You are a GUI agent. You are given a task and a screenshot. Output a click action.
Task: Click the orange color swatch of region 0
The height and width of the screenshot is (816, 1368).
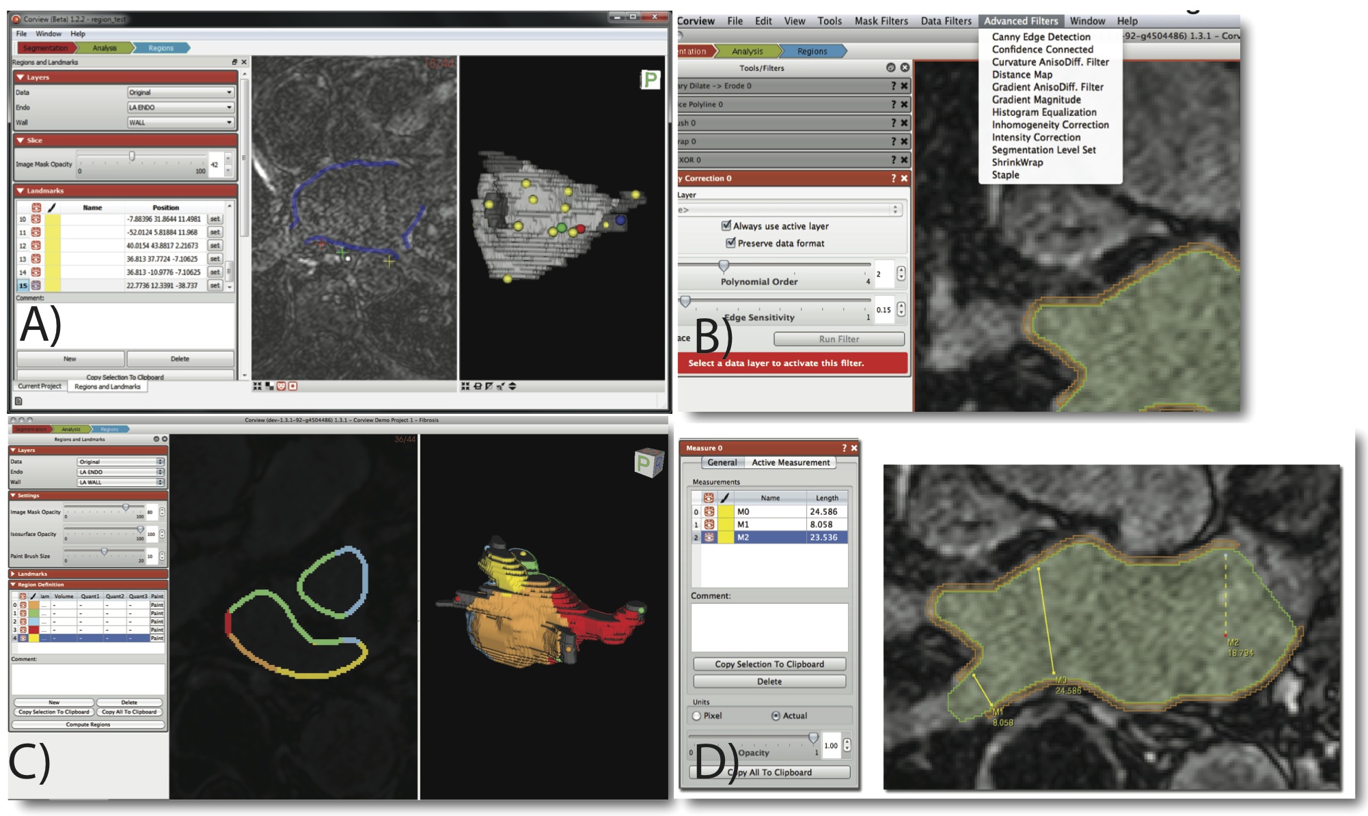(x=33, y=605)
